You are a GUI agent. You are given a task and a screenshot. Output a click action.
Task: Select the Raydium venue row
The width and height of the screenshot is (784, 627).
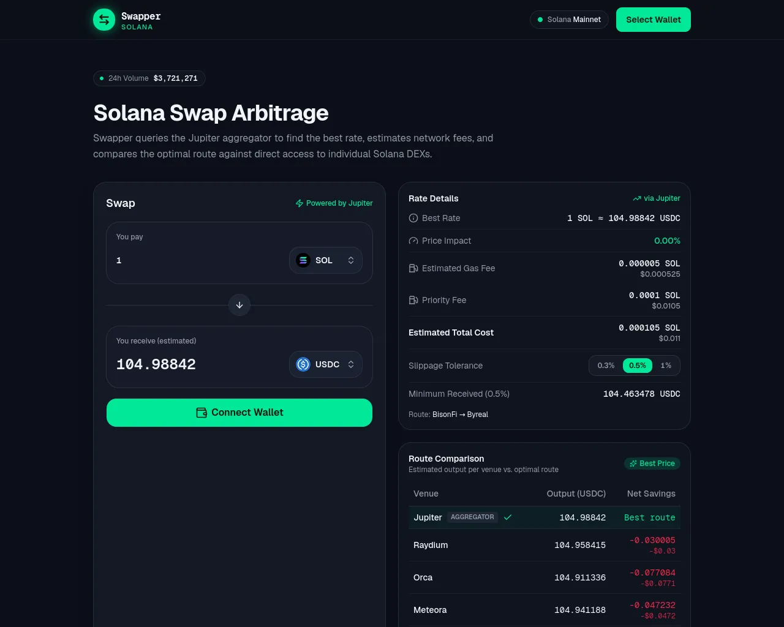pos(545,545)
